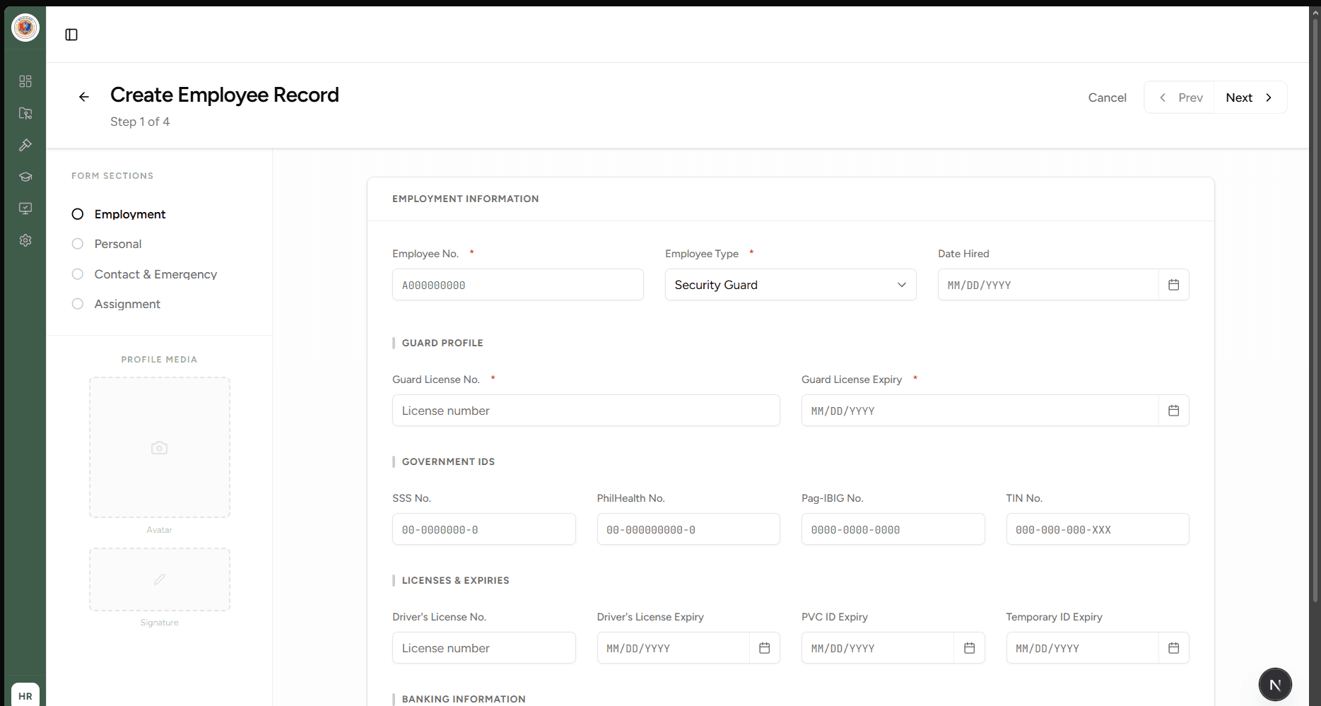1321x706 pixels.
Task: Click the pencil icon in Signature box
Action: tap(160, 579)
